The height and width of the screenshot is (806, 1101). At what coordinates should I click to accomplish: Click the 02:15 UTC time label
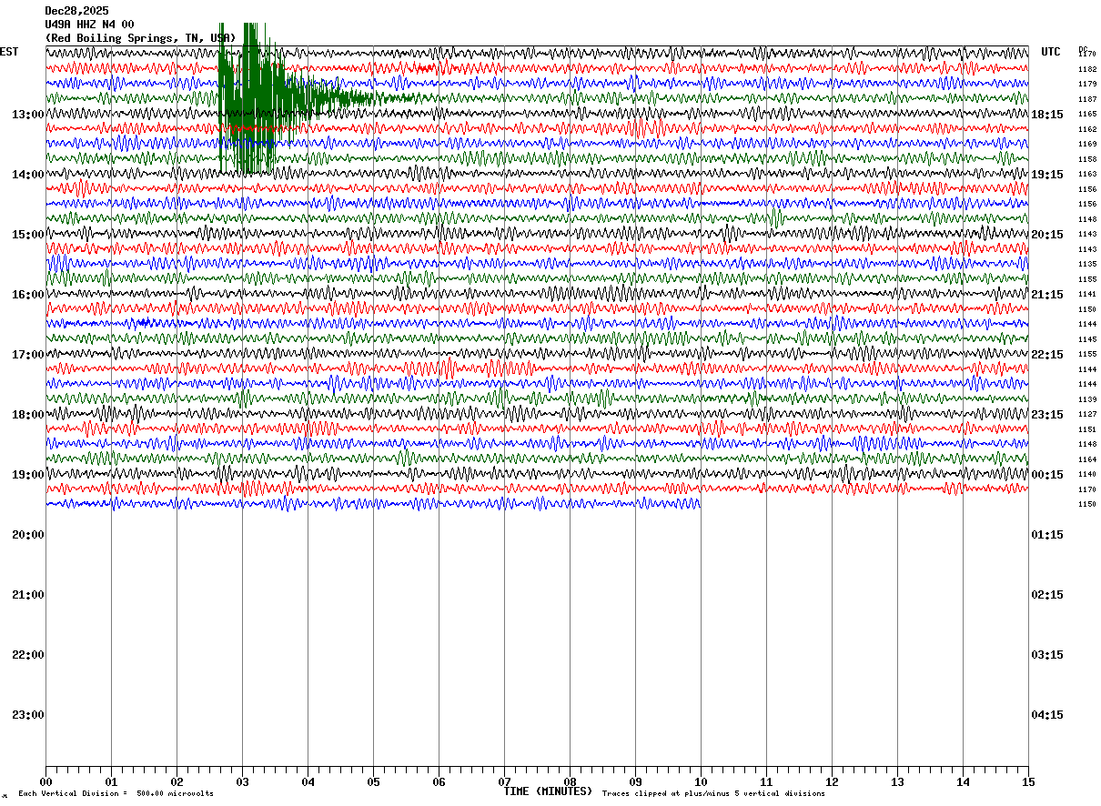(x=1047, y=595)
